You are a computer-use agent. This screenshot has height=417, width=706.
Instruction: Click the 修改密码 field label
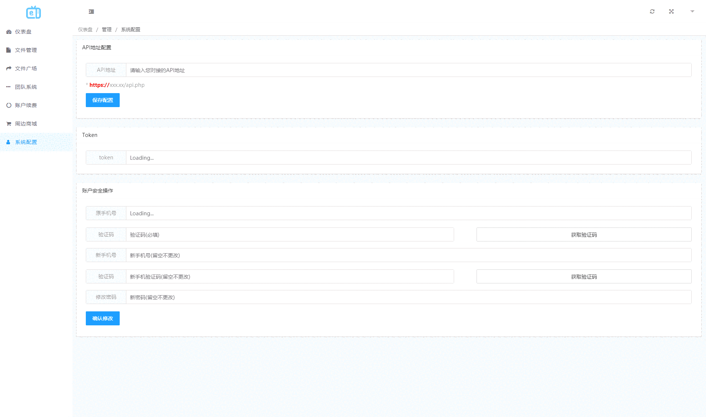106,297
